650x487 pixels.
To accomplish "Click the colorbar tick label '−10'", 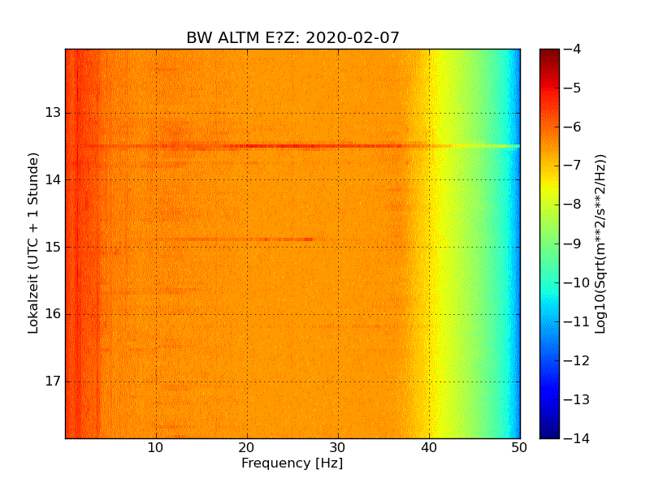I will [x=577, y=282].
